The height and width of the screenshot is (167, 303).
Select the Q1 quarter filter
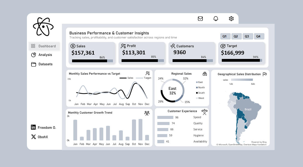pos(225,36)
